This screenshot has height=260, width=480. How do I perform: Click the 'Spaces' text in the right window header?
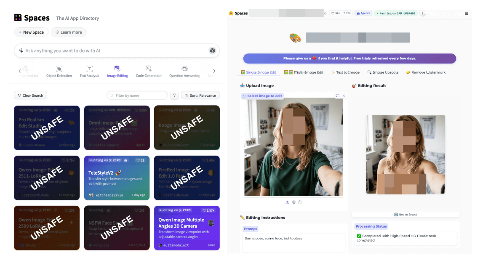click(x=241, y=13)
